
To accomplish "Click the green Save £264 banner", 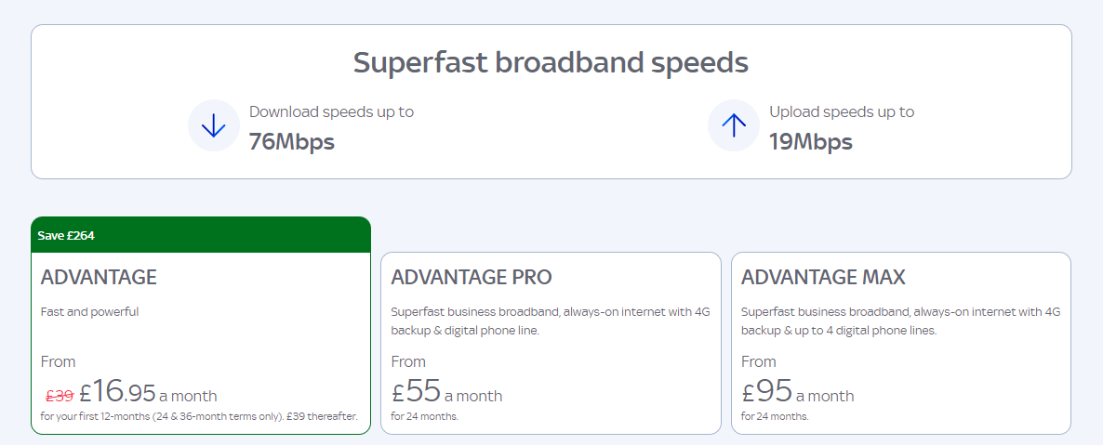I will [201, 235].
